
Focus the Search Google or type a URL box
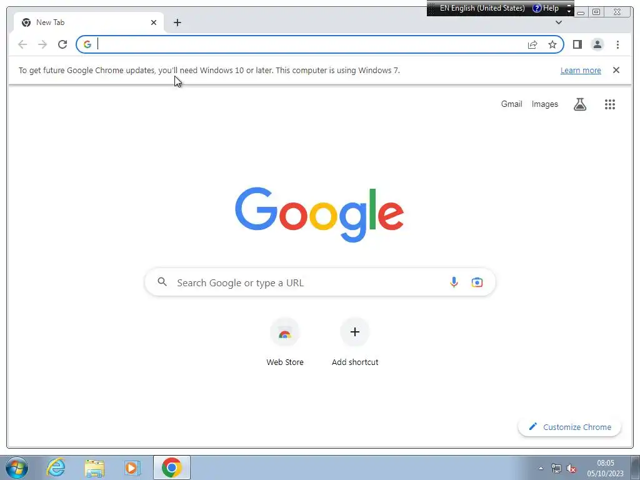pyautogui.click(x=320, y=282)
